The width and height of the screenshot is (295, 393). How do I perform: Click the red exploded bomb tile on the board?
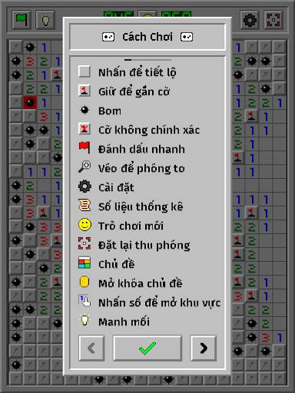pyautogui.click(x=30, y=102)
